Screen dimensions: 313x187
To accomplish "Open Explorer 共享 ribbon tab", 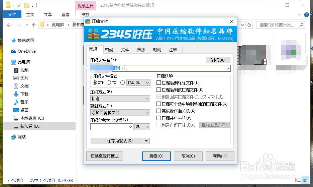I will pyautogui.click(x=48, y=14).
